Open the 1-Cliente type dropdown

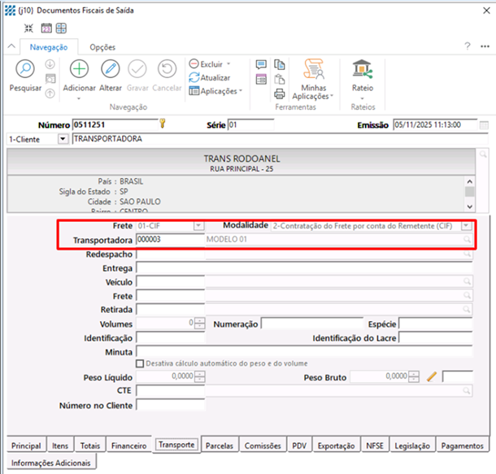(63, 139)
